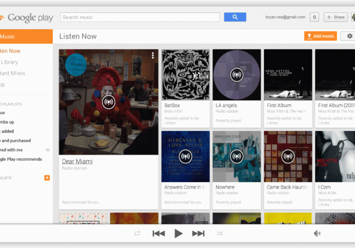Open the Listen Now sidebar item
Viewport: 355px width, 248px height.
[x=10, y=51]
